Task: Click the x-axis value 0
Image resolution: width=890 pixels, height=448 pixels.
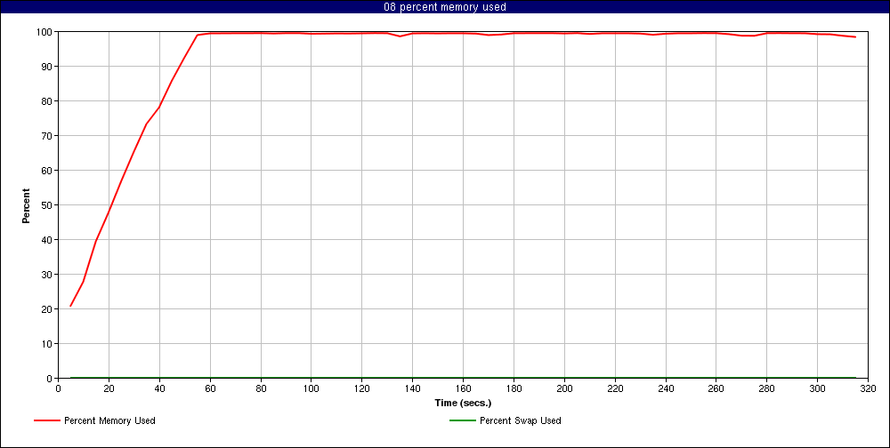Action: 58,388
